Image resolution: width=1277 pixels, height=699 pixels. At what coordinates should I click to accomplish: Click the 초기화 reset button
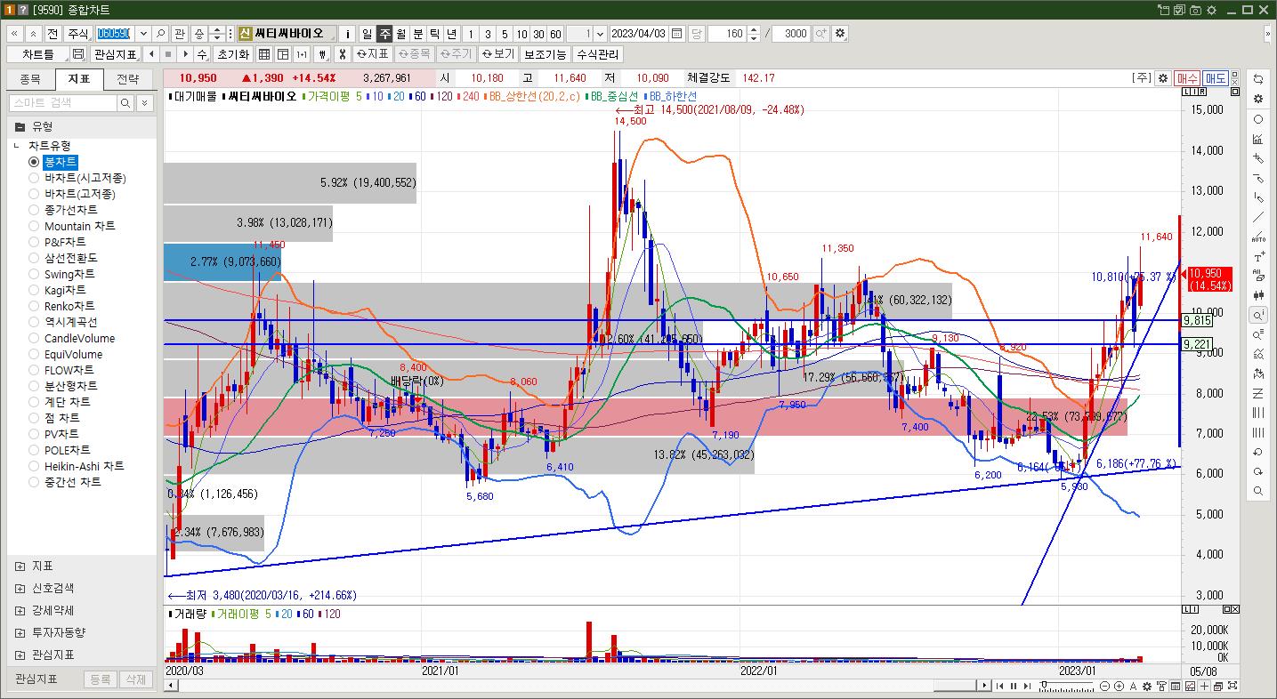(x=233, y=54)
